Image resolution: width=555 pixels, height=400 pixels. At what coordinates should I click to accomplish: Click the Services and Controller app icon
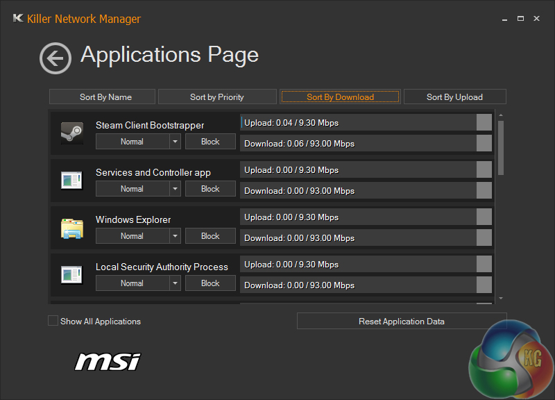pos(71,180)
